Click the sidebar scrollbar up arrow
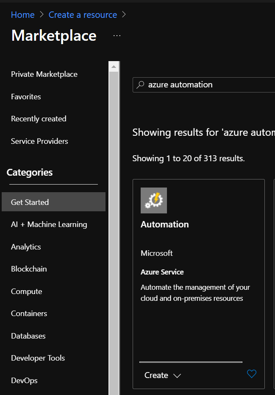 tap(114, 67)
